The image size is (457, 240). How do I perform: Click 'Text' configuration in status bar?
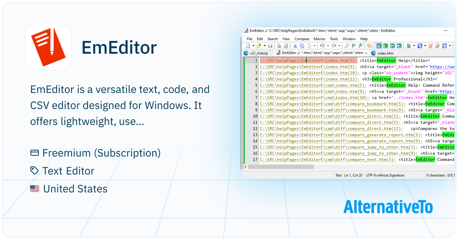[339, 175]
